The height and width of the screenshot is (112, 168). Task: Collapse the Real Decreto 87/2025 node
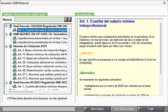(6, 83)
